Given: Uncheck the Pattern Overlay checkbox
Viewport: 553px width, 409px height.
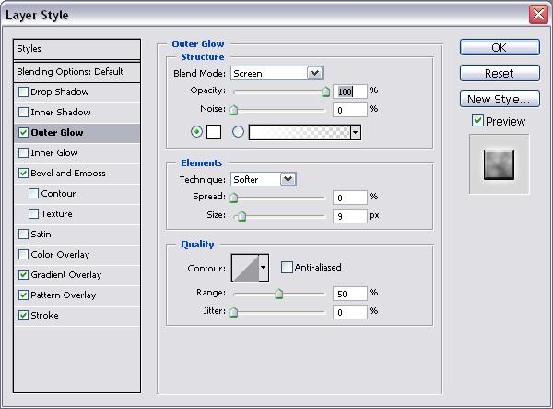Looking at the screenshot, I should 23,295.
